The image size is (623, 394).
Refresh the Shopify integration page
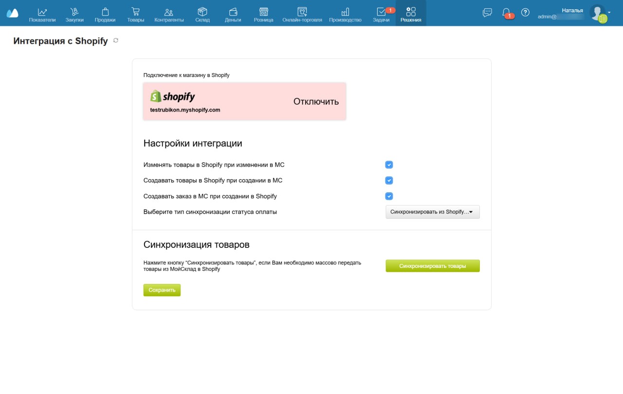coord(116,40)
